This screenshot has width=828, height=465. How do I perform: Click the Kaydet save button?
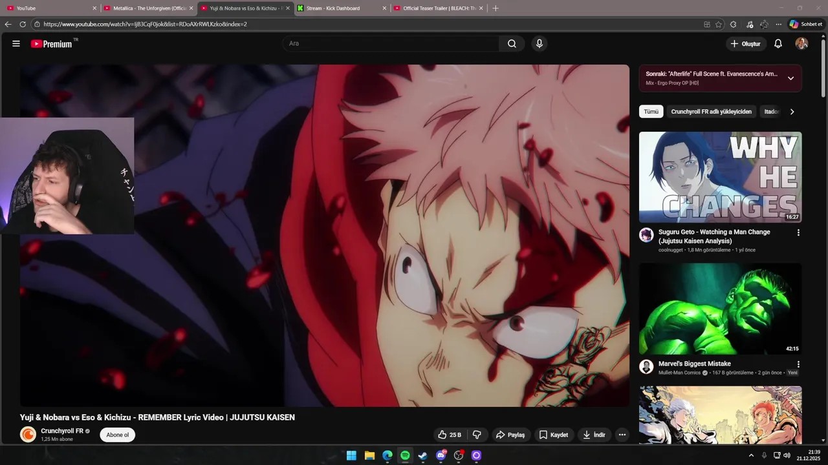coord(554,435)
